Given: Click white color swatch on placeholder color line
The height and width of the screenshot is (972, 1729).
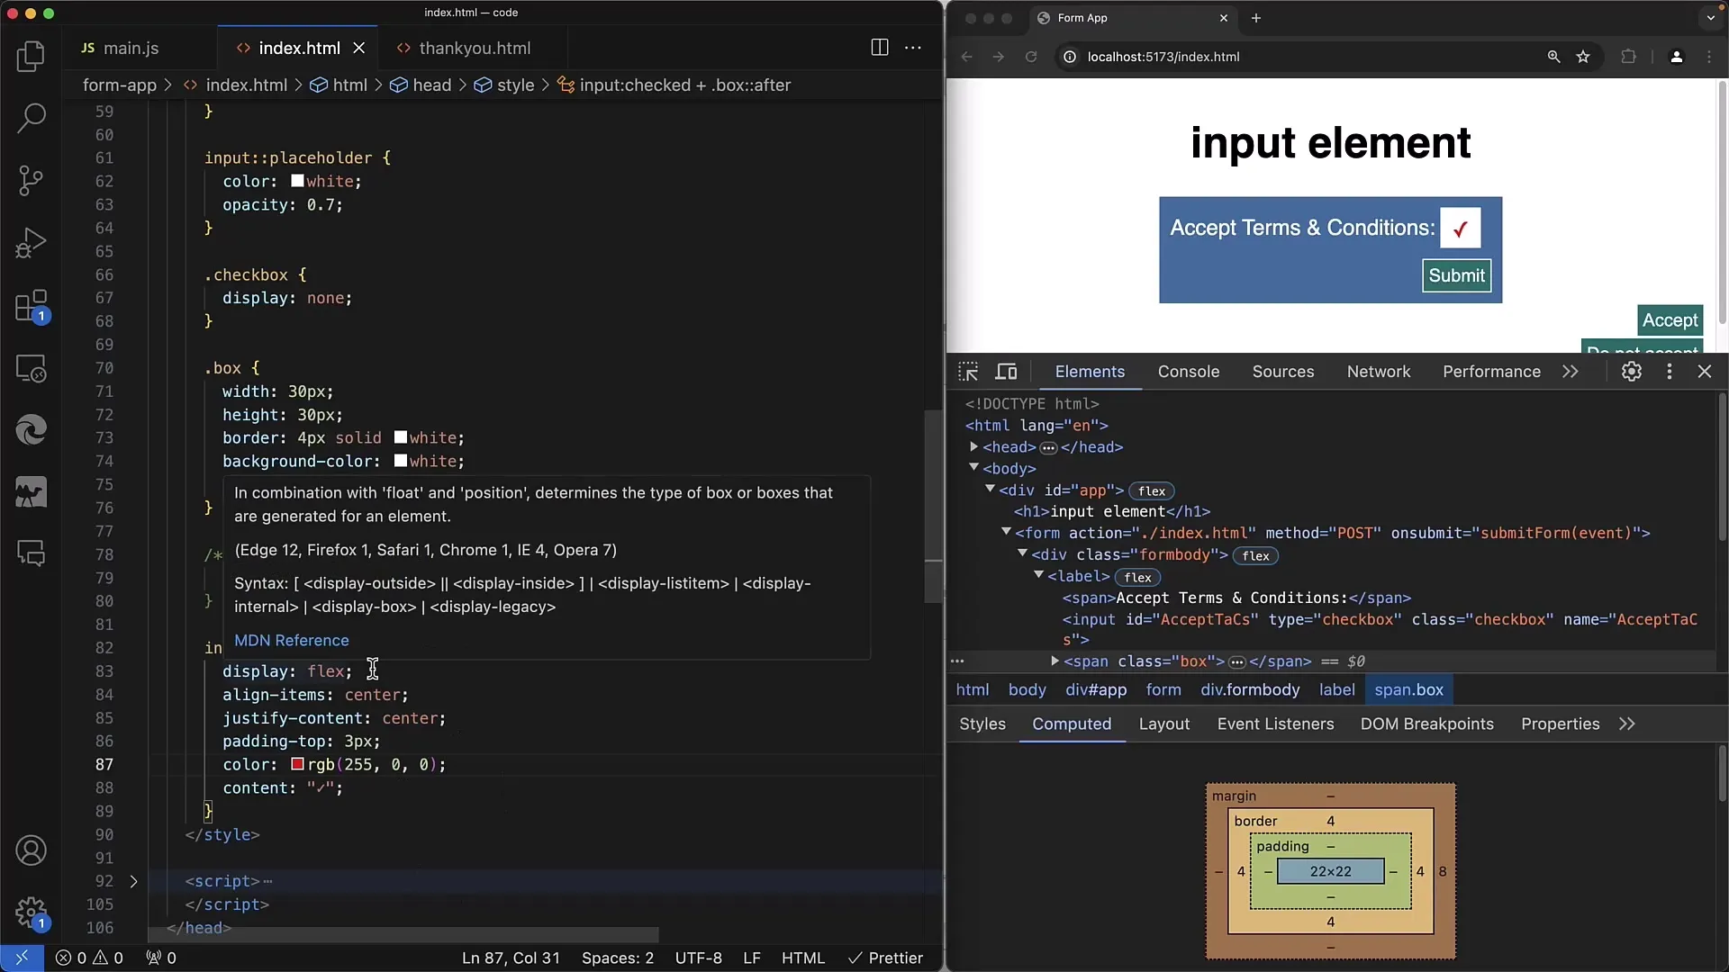Looking at the screenshot, I should 297,181.
